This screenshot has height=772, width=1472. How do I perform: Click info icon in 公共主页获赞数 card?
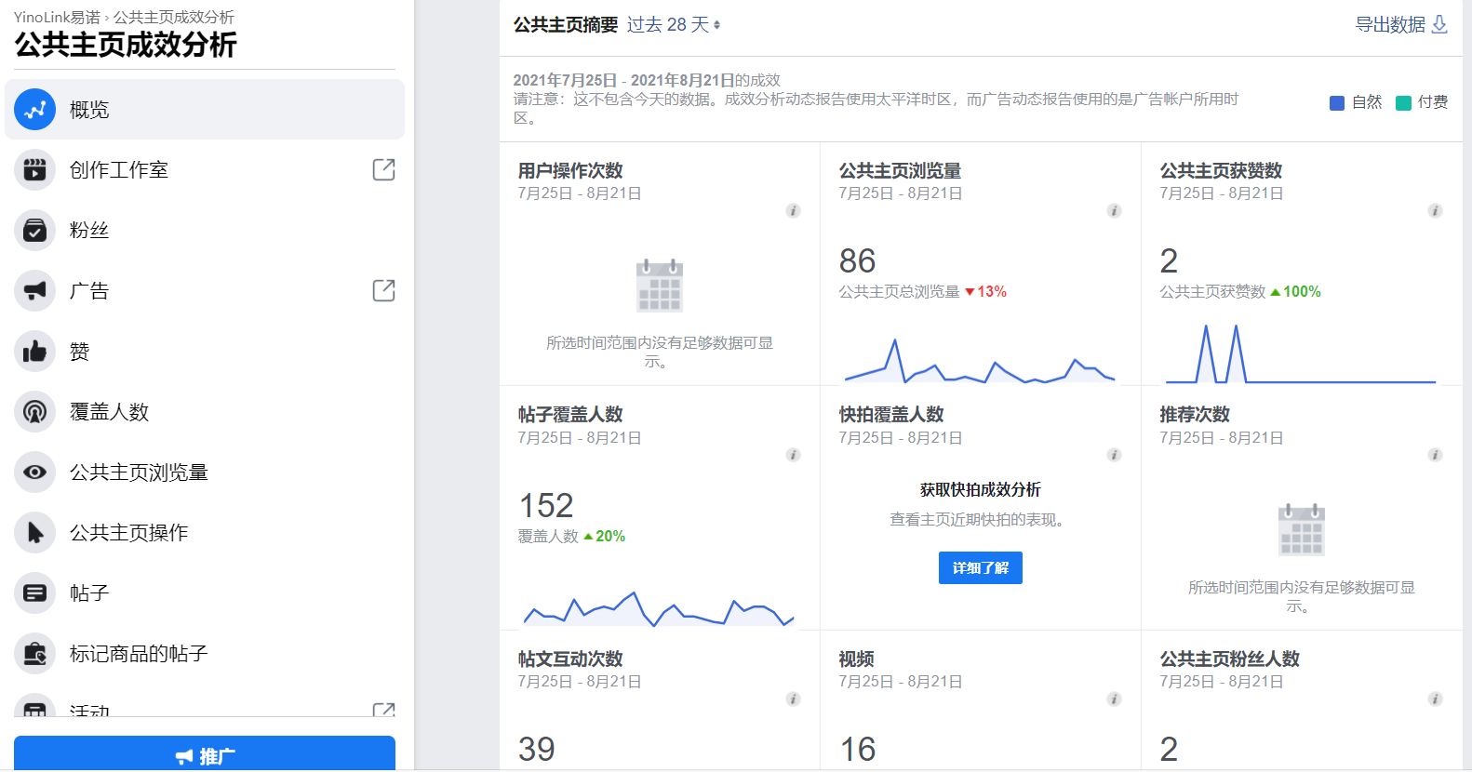pos(1435,211)
